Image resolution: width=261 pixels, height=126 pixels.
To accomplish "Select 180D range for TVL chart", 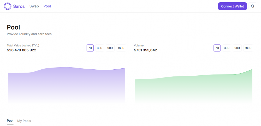I will tap(121, 48).
